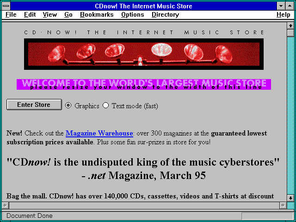Click the horizontal scrollbar track
296x222 pixels.
144,205
